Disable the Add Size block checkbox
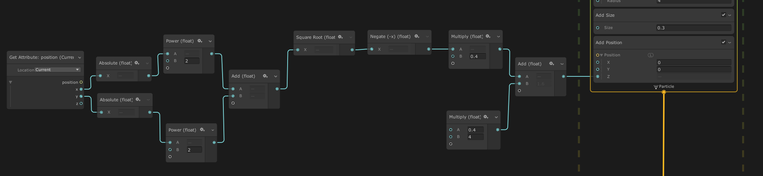Screen dimensions: 763x176 (x=723, y=15)
